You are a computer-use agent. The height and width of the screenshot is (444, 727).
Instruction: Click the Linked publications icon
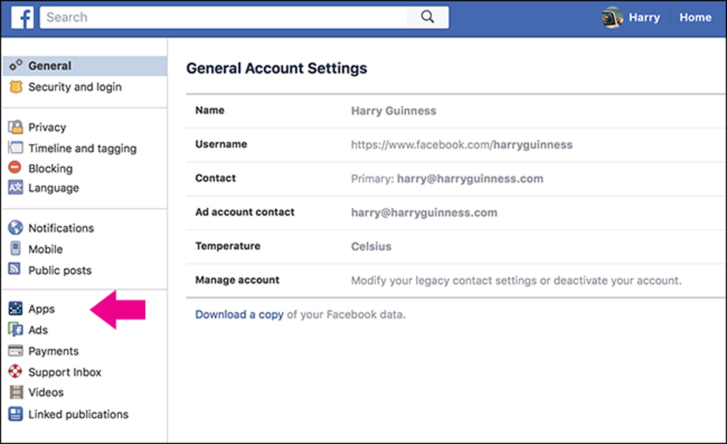pos(15,414)
